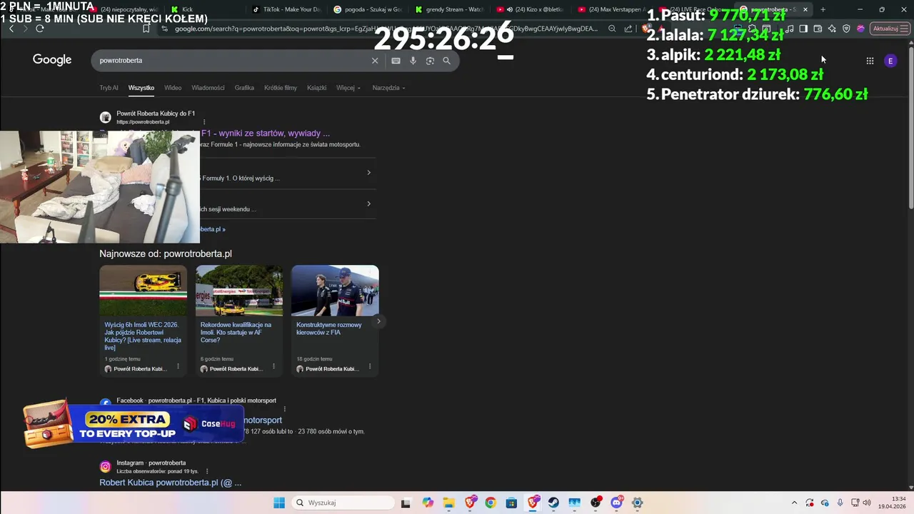Open the on-screen keyboard icon in search box
This screenshot has width=914, height=514.
pos(396,61)
